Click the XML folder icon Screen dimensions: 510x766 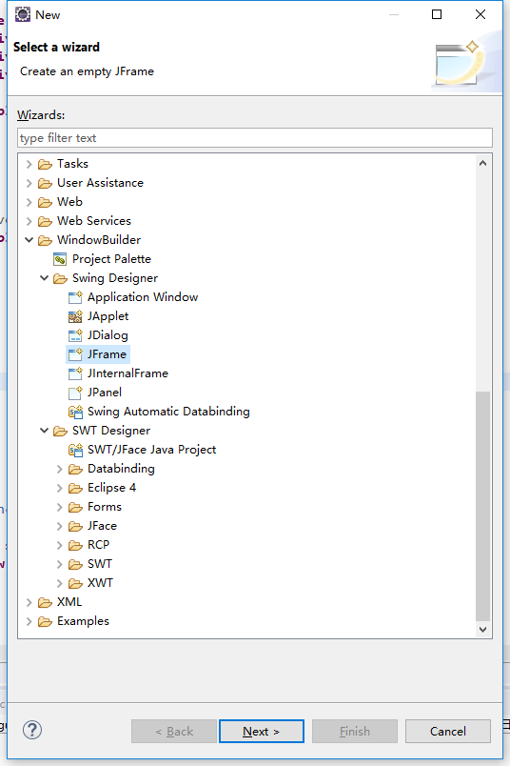[x=45, y=602]
